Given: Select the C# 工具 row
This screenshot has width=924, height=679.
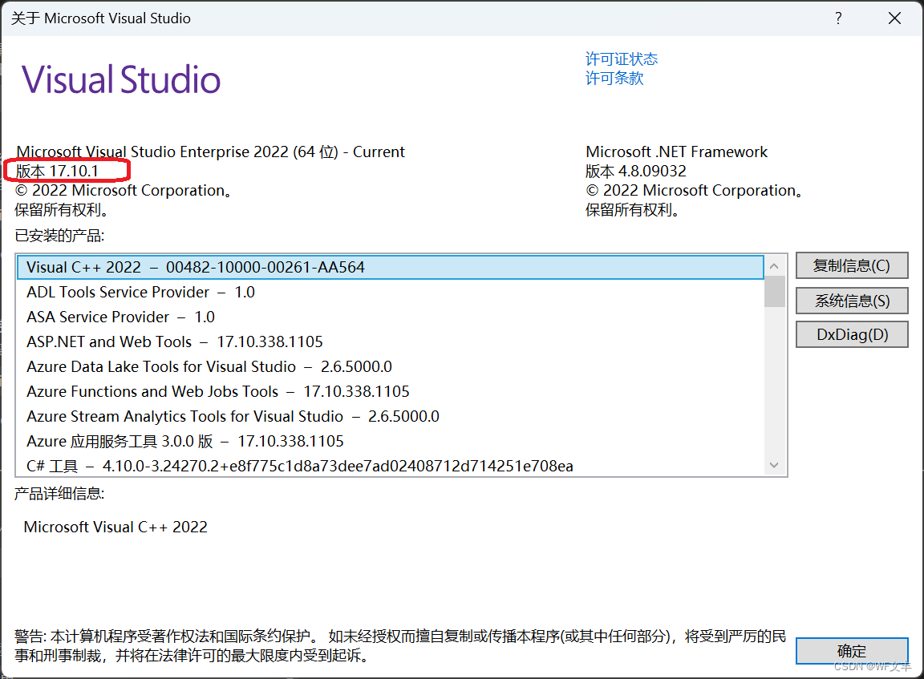Looking at the screenshot, I should coord(391,466).
